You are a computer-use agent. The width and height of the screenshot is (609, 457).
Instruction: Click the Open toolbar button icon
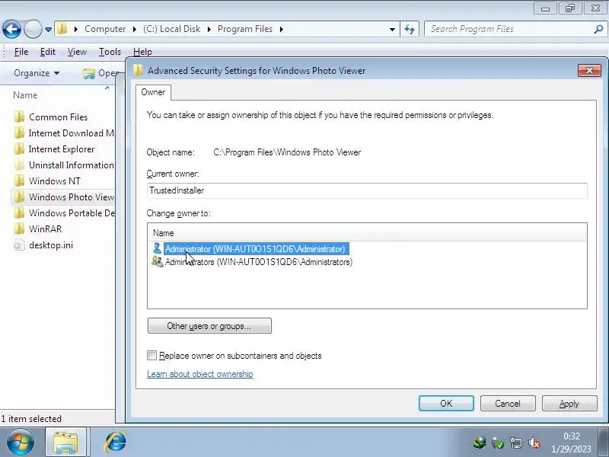tap(89, 73)
